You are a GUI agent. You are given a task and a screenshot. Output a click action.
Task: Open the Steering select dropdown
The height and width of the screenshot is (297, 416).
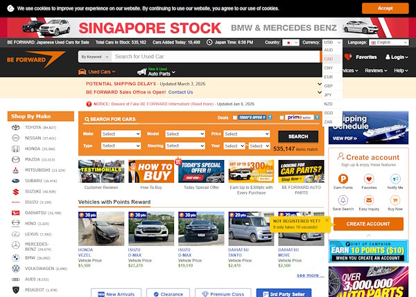(185, 145)
